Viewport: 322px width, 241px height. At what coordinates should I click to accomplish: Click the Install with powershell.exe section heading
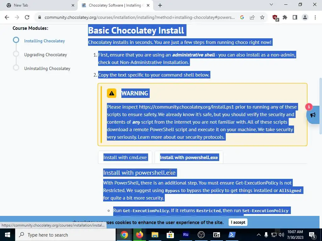click(x=139, y=173)
